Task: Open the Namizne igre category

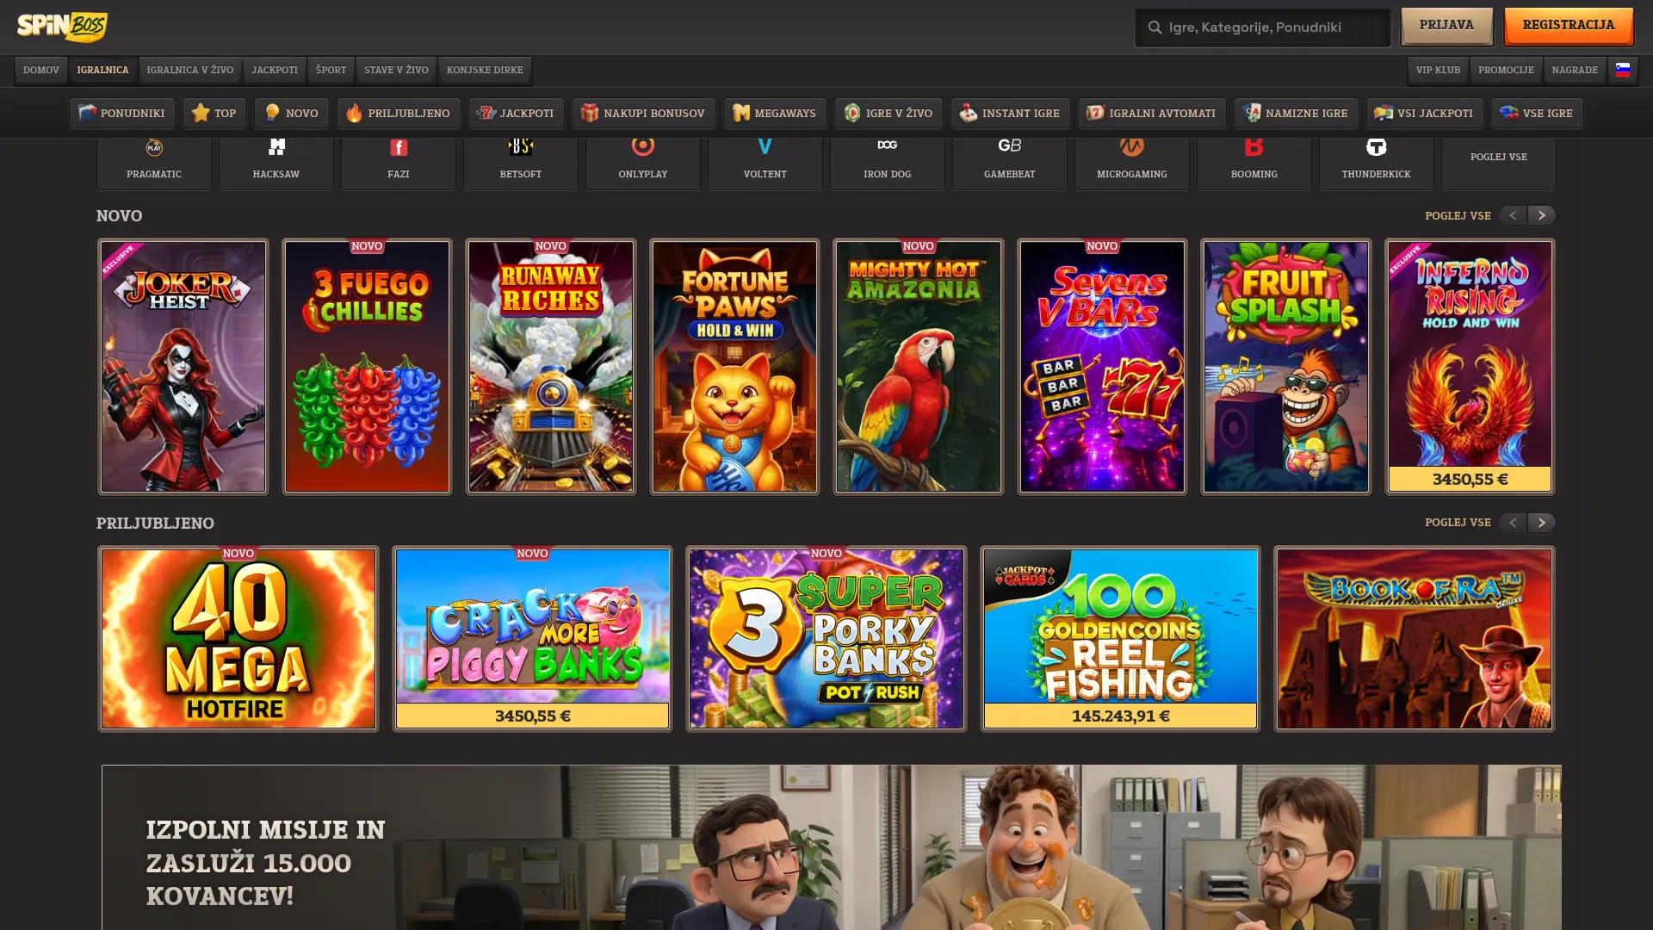Action: 1297,113
